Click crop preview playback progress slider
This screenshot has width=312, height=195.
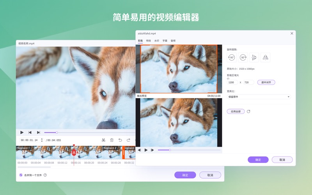click(189, 150)
